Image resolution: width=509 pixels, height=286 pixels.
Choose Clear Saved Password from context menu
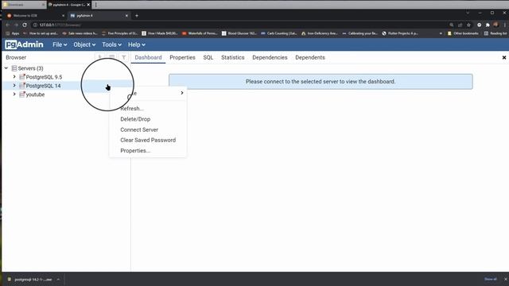(x=148, y=140)
